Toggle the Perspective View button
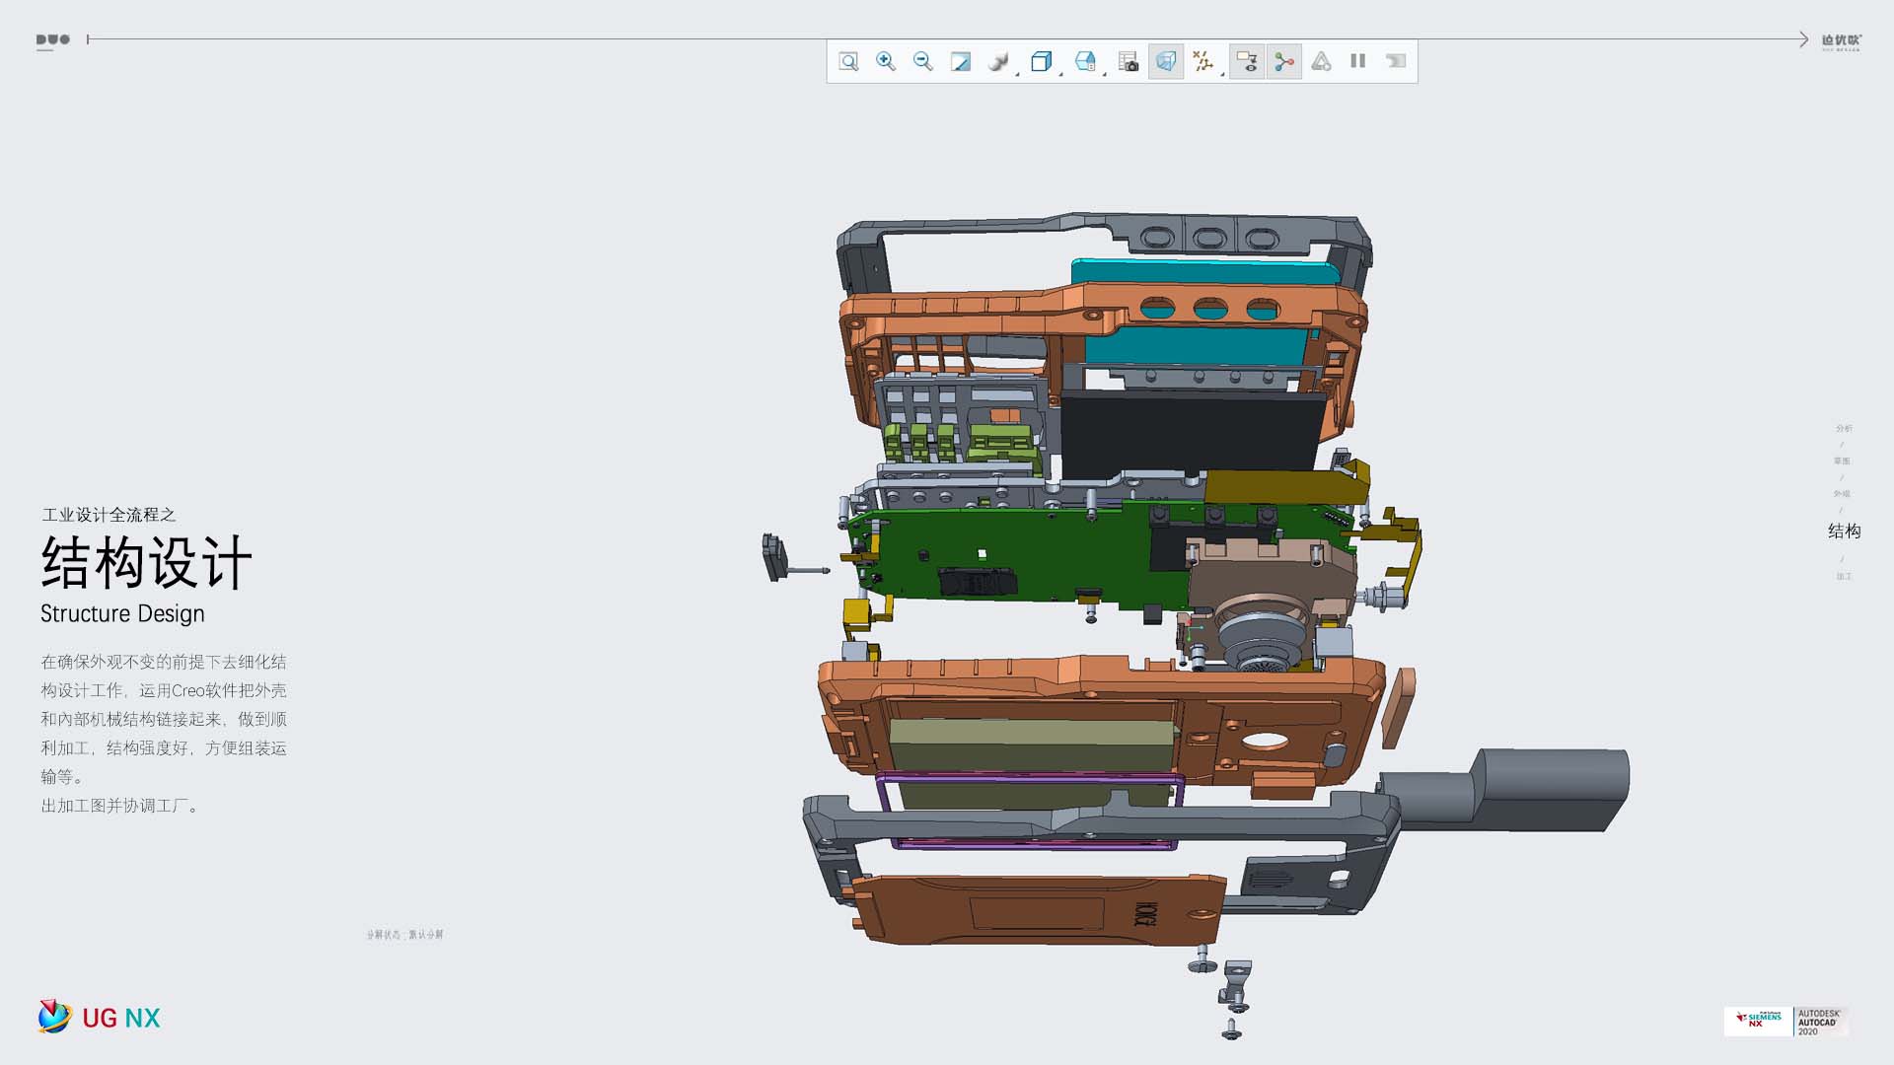Screen dimensions: 1894x1065 (1166, 62)
